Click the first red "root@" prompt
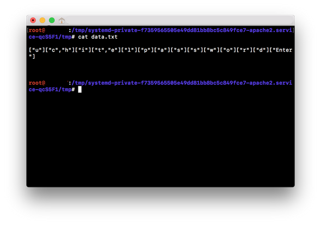The width and height of the screenshot is (321, 225). point(37,30)
